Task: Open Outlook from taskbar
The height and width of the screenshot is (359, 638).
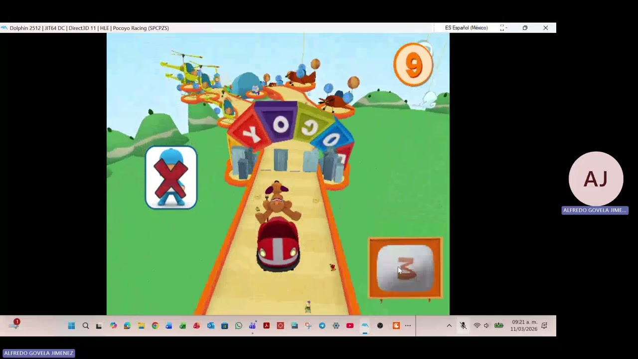Action: click(x=211, y=326)
